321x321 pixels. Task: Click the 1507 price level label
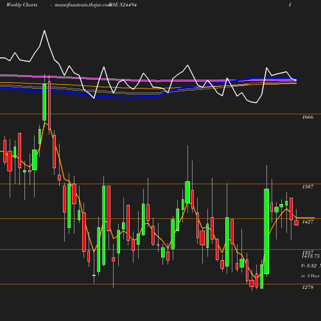coord(308,187)
